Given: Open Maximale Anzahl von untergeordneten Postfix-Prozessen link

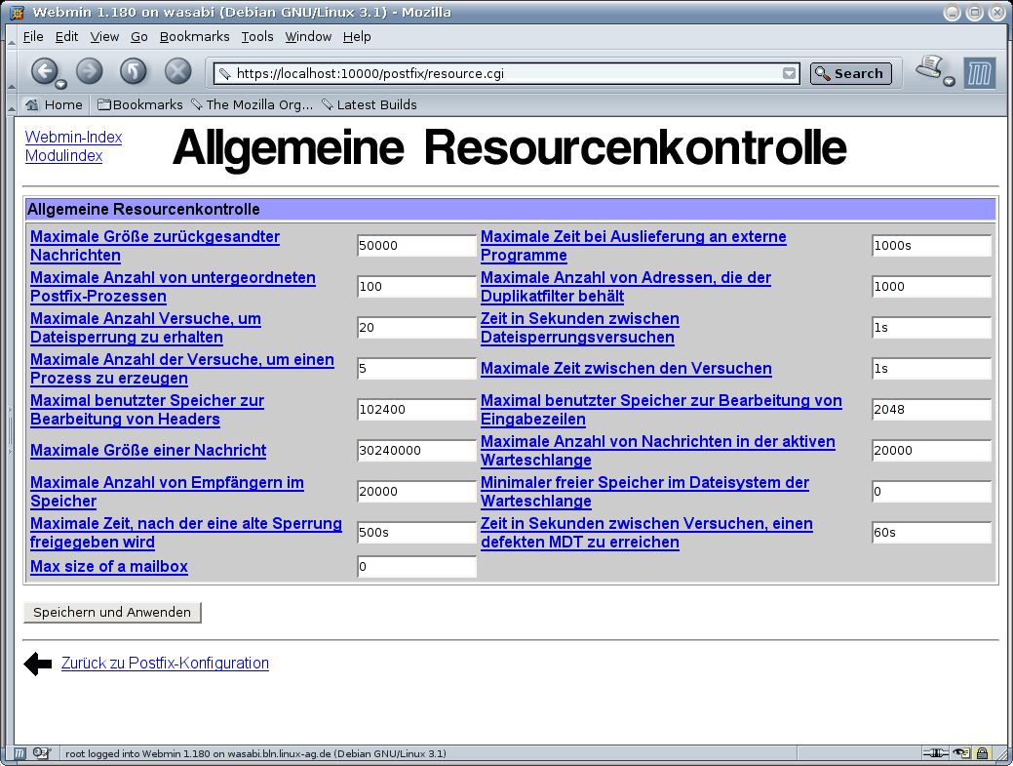Looking at the screenshot, I should point(174,286).
